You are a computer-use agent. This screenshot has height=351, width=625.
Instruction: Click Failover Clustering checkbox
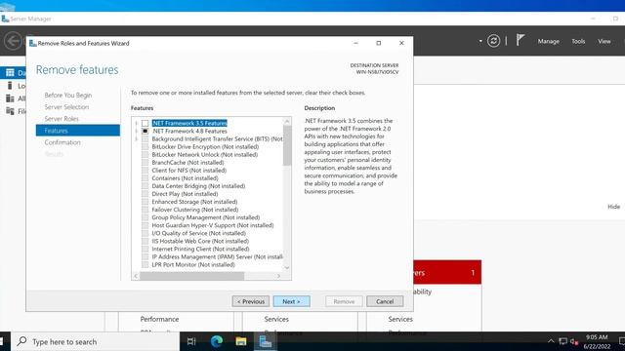pos(146,210)
